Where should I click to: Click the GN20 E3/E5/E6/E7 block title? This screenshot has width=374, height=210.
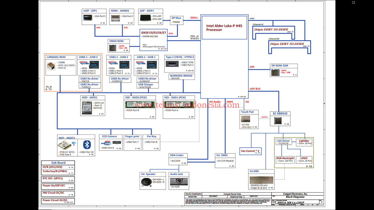(153, 33)
